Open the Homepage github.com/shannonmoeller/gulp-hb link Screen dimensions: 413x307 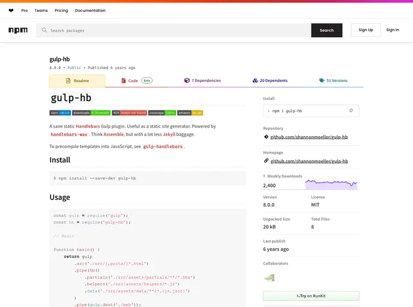(x=309, y=161)
